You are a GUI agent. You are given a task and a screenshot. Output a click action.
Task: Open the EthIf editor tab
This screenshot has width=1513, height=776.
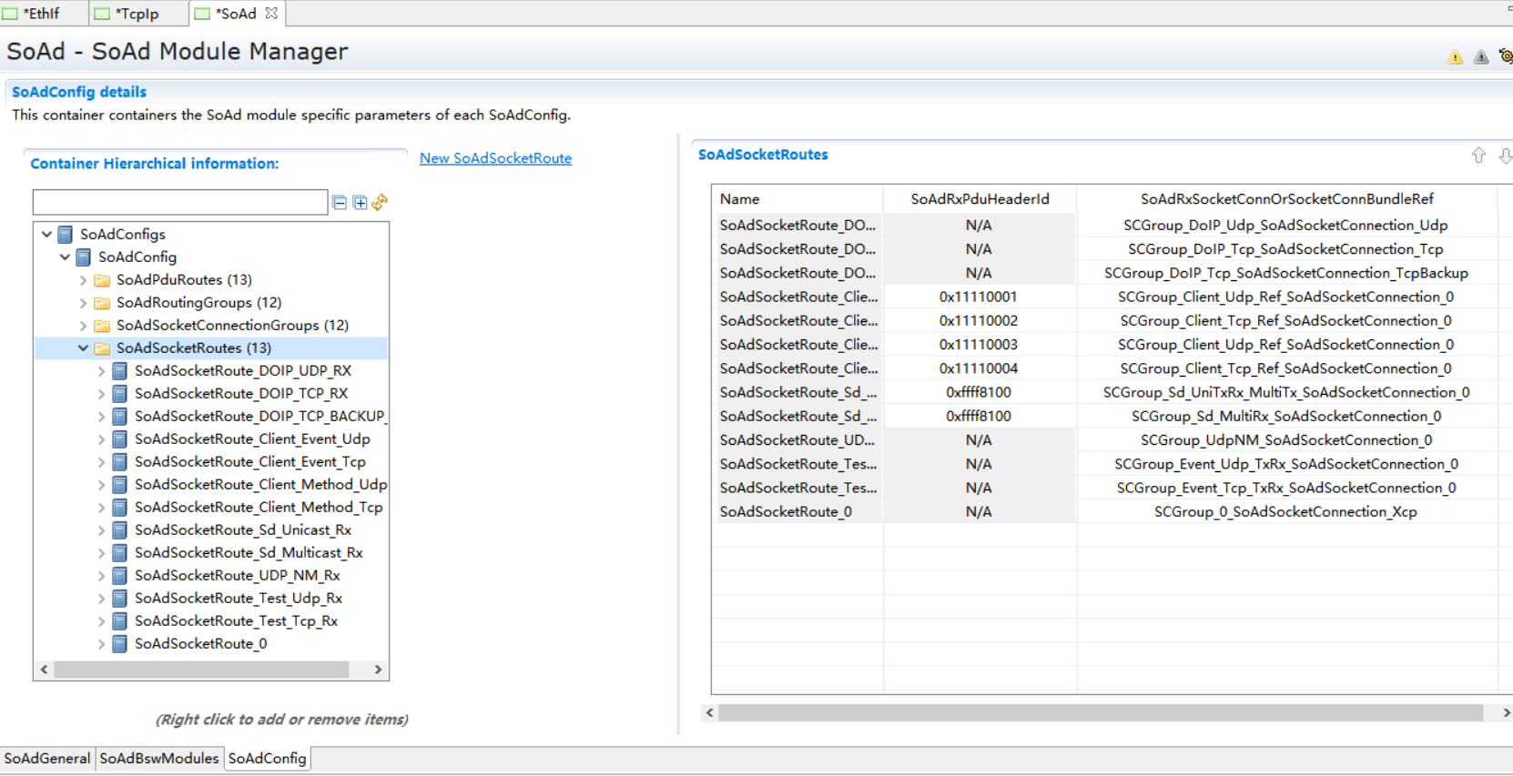point(41,14)
